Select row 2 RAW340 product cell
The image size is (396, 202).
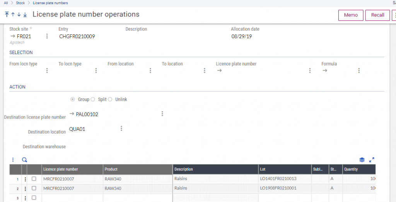coord(138,188)
